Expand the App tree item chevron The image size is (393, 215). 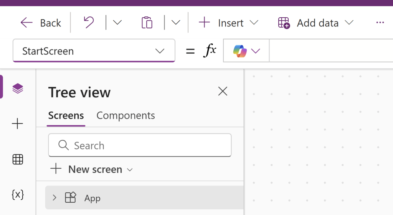click(54, 198)
